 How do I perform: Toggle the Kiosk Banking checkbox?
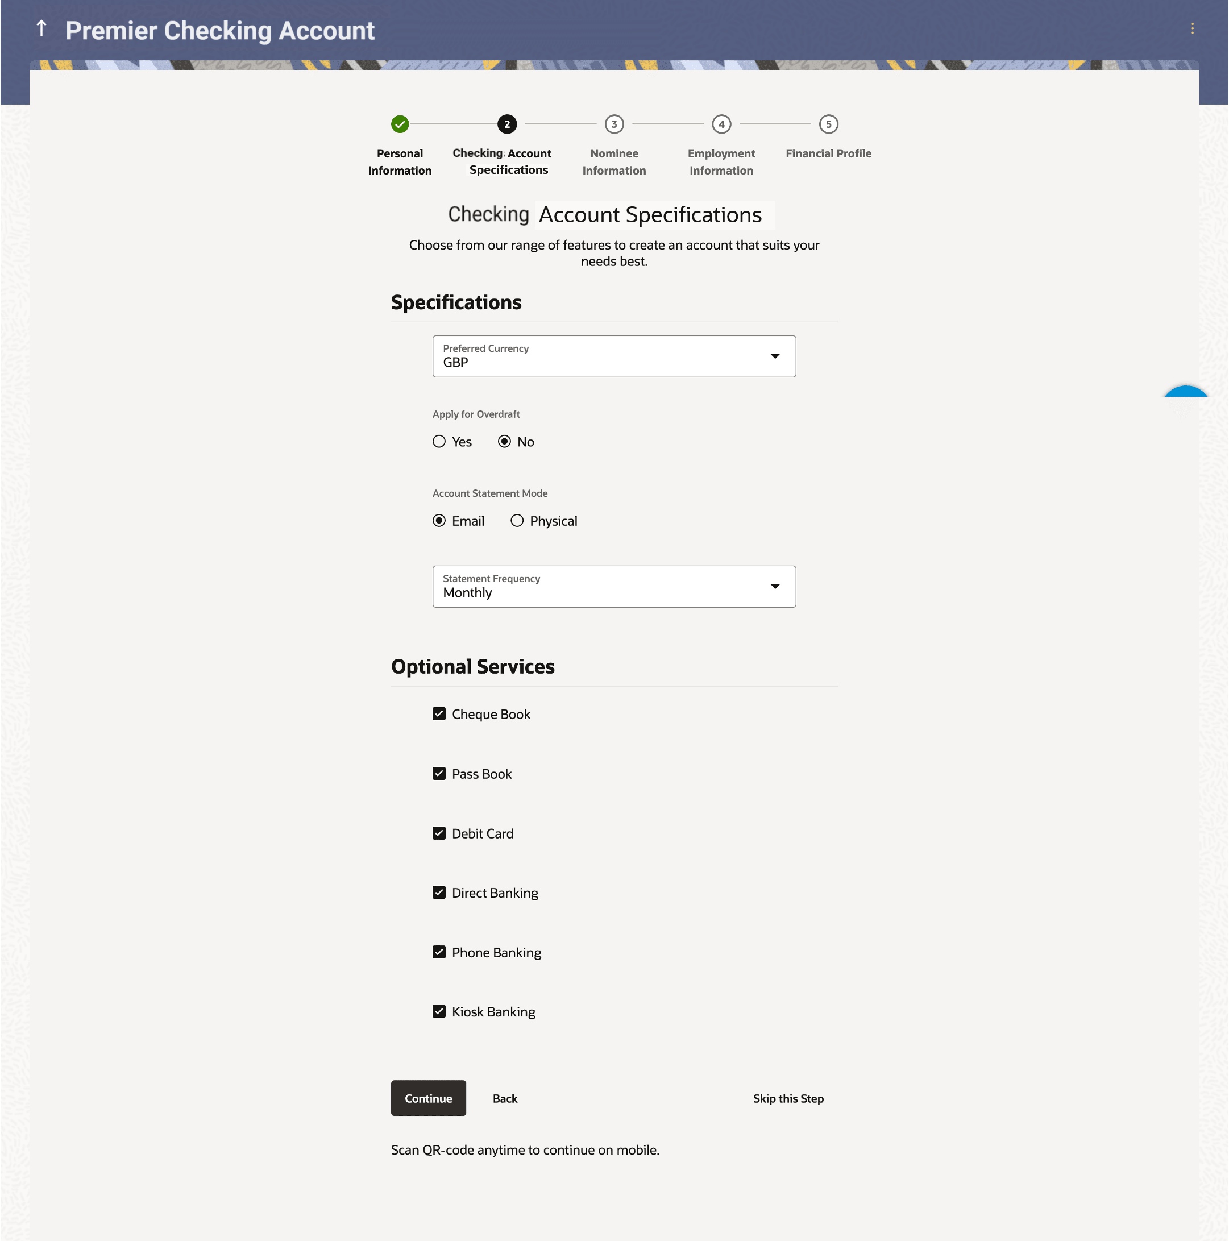(439, 1012)
